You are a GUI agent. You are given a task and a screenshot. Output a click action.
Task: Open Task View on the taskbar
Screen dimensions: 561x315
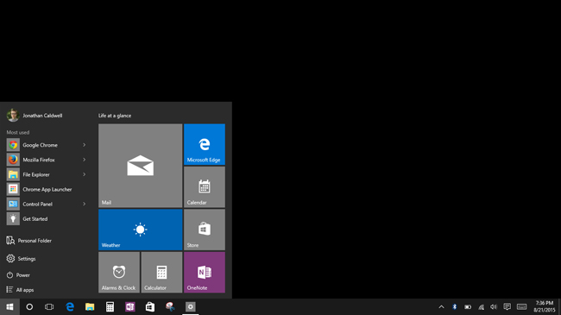click(x=49, y=306)
